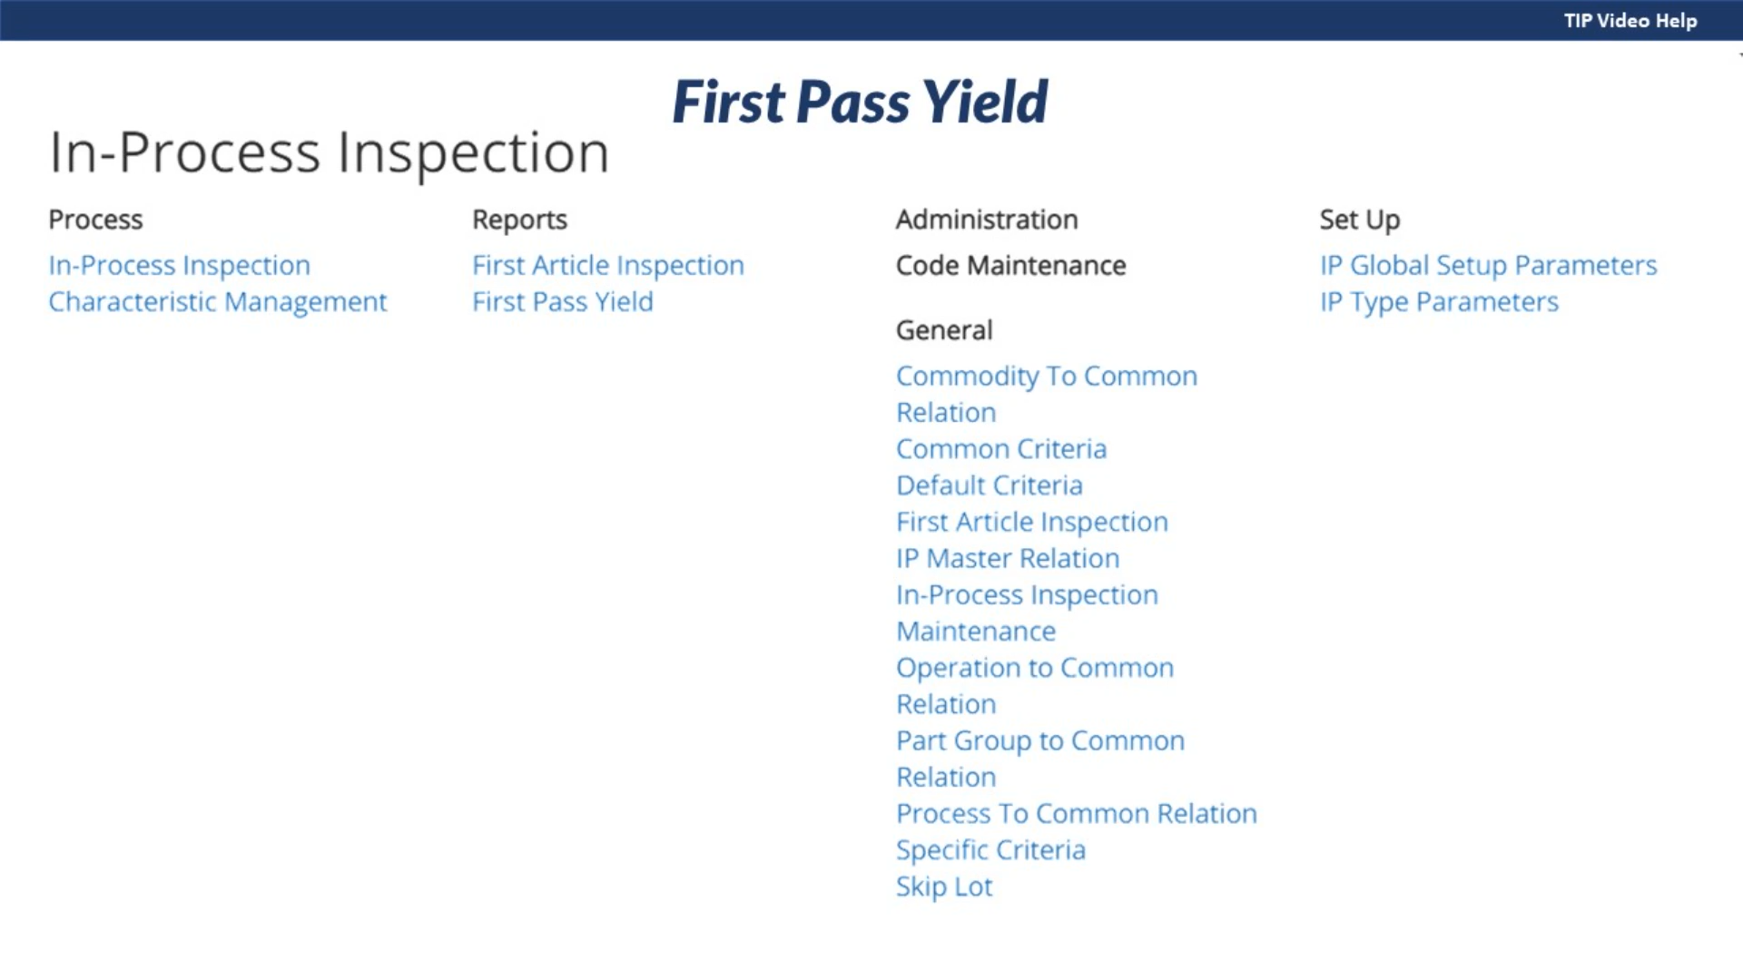Screen dimensions: 1743x980
Task: Open IP Type Parameters link
Action: (1439, 301)
